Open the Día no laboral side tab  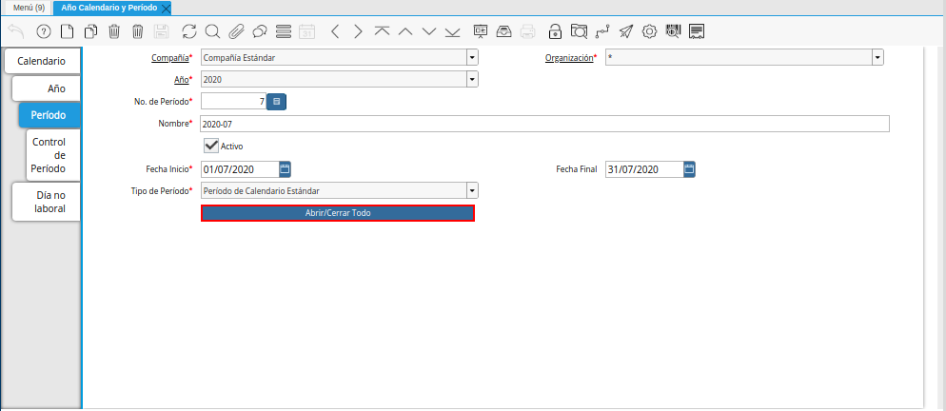[x=47, y=203]
